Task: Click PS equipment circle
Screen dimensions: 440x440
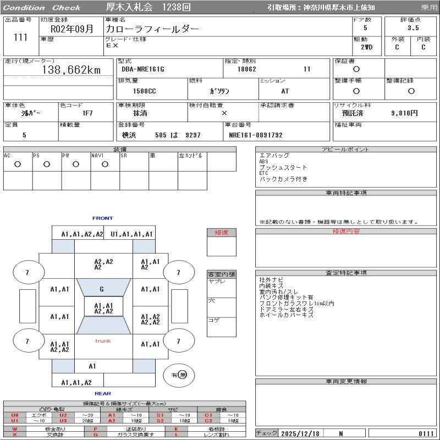Action: click(x=47, y=164)
